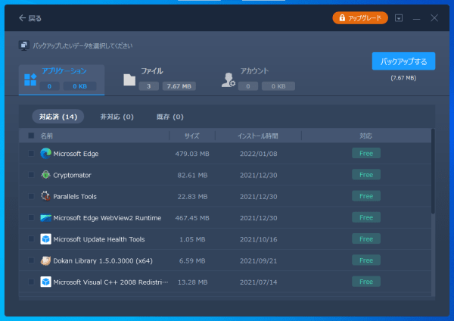Sort by the 名前 column header
454x321 pixels.
pos(47,136)
